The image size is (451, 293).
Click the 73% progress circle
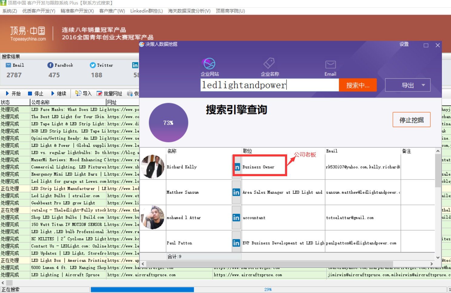[x=168, y=123]
